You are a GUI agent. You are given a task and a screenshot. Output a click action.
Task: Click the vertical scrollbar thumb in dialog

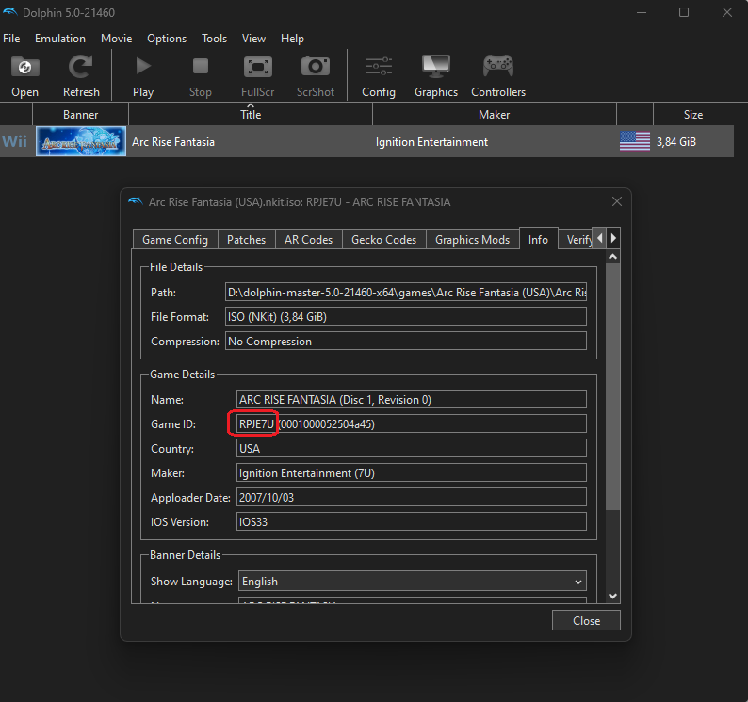(x=613, y=387)
